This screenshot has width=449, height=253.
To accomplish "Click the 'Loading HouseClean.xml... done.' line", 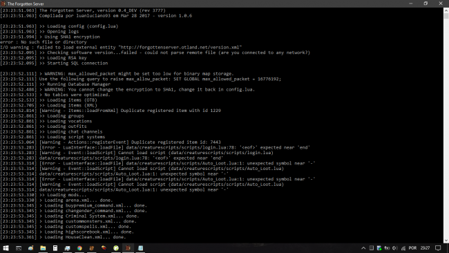I will (63, 237).
